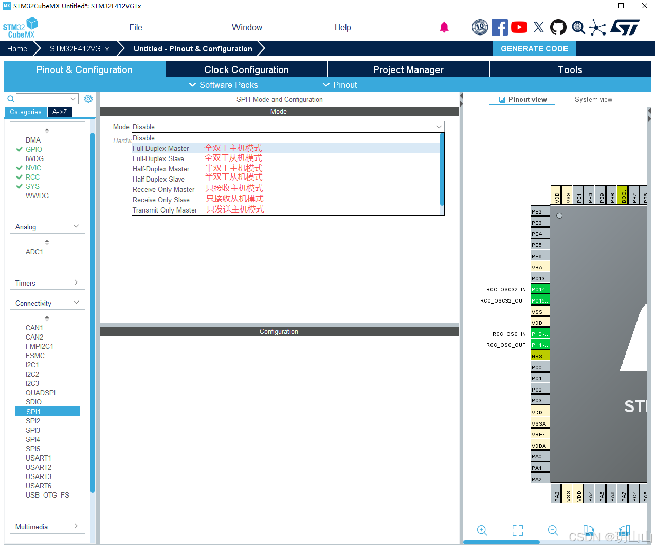655x548 pixels.
Task: Open the peripheral search dropdown
Action: [x=73, y=99]
